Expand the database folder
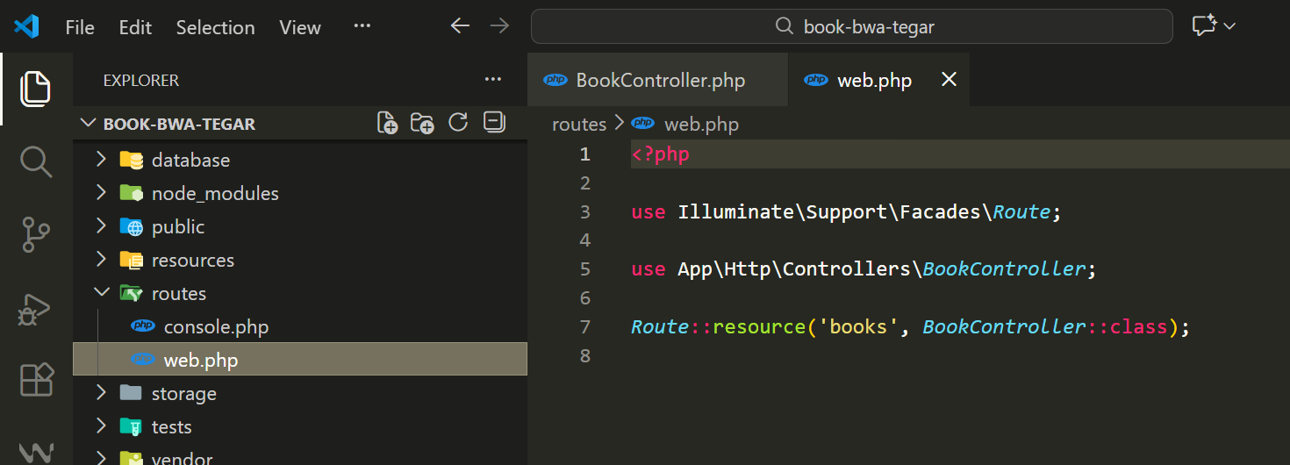Image resolution: width=1290 pixels, height=465 pixels. pos(190,160)
